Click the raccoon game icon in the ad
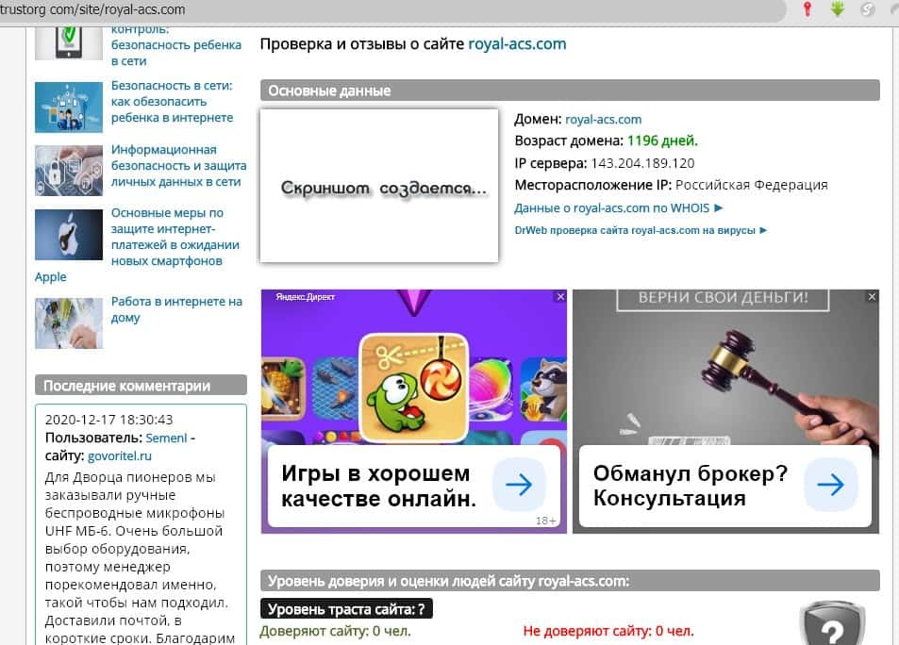Screen dimensions: 899x645 coord(542,389)
